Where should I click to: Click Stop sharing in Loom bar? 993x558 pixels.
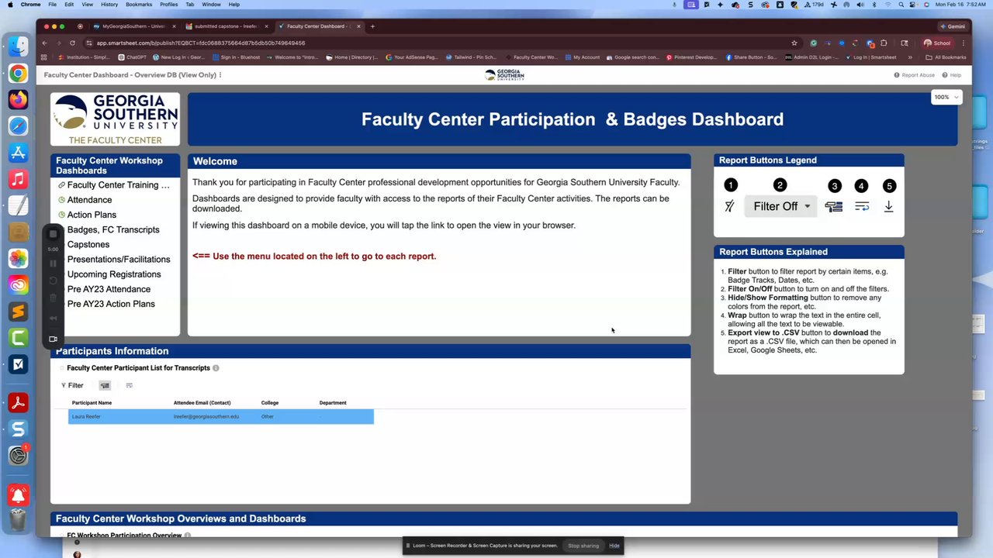click(583, 546)
